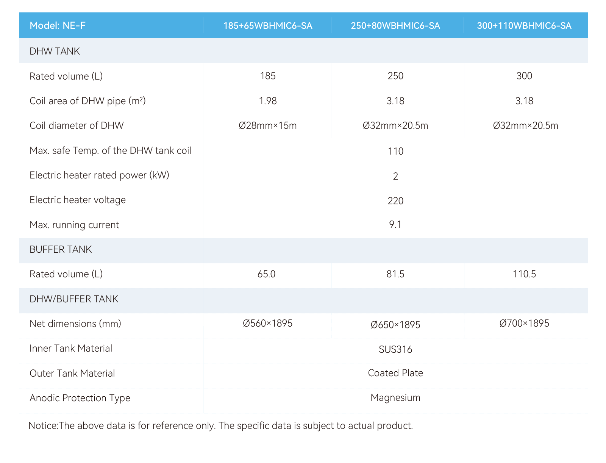606x463 pixels.
Task: Click 'Max. running current' label
Action: [74, 225]
